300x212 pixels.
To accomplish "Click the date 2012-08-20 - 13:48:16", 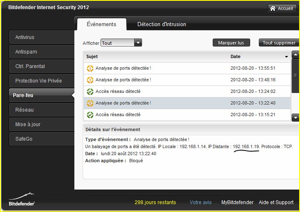I will point(253,80).
